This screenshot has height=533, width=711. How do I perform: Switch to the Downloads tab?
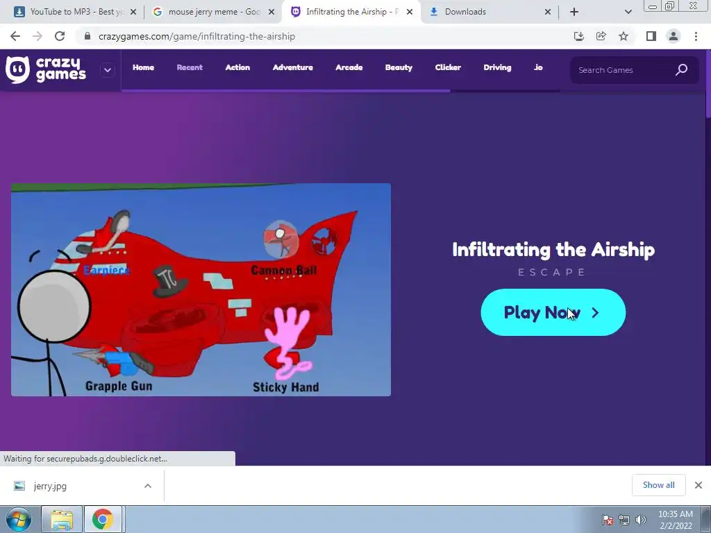pyautogui.click(x=489, y=12)
